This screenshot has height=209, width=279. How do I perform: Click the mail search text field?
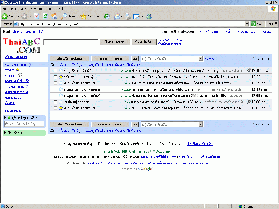pyautogui.click(x=71, y=42)
